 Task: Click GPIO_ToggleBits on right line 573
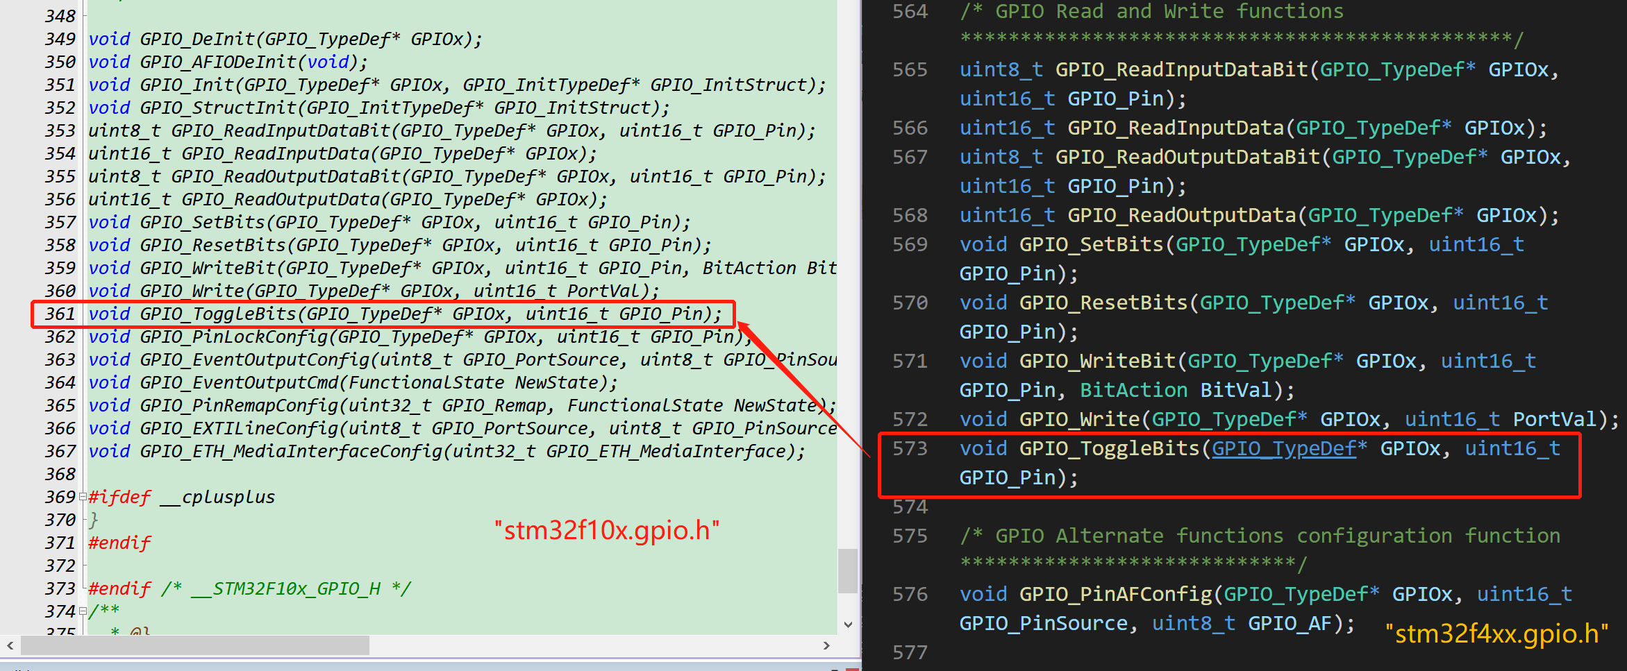(1110, 448)
